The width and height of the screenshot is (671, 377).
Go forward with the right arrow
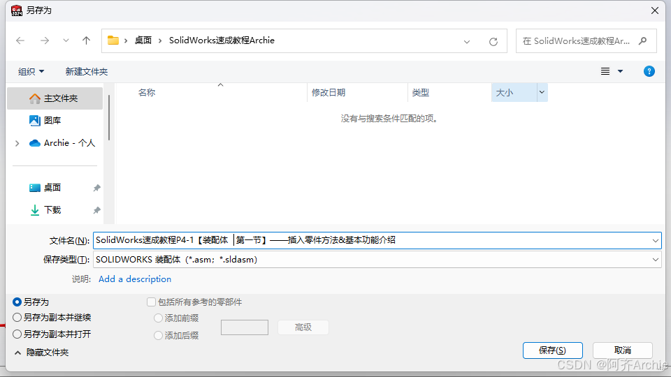coord(45,40)
